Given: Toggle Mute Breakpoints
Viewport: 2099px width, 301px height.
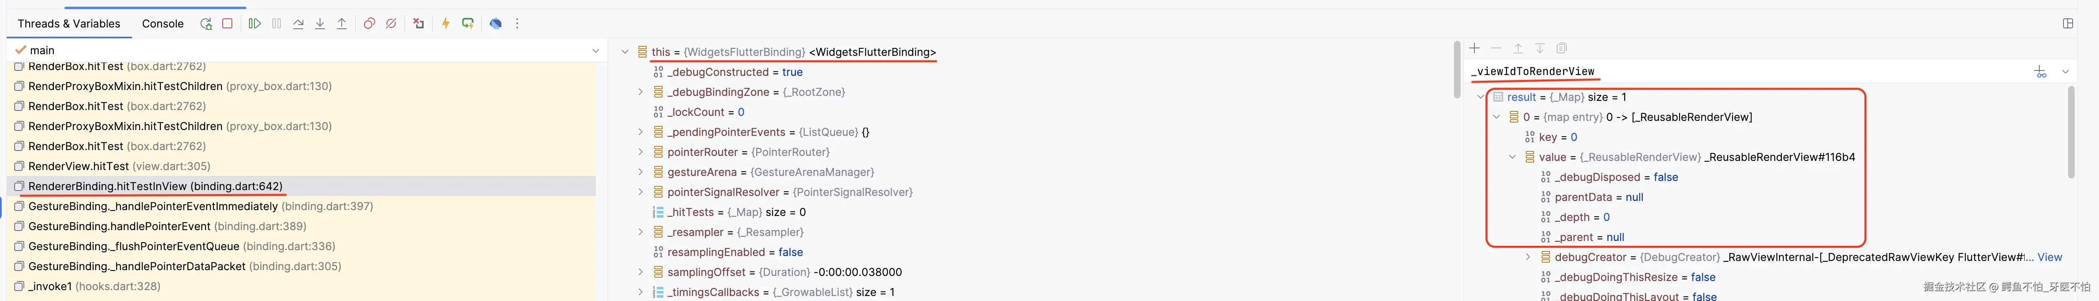Looking at the screenshot, I should pyautogui.click(x=391, y=24).
